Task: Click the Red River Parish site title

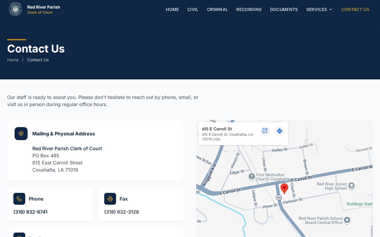Action: [x=44, y=7]
